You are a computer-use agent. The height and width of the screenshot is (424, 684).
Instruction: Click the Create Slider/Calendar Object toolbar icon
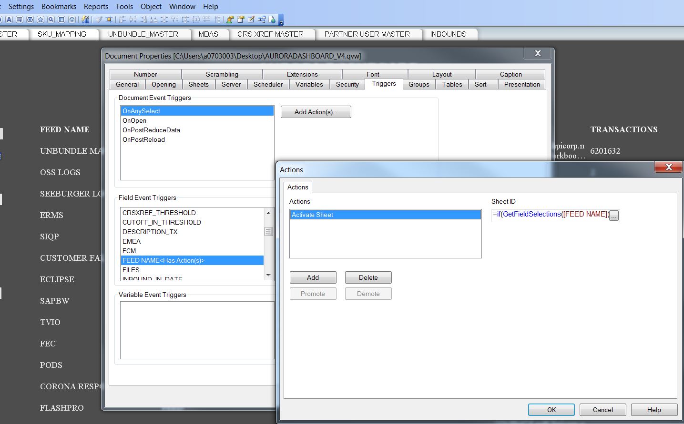click(30, 20)
